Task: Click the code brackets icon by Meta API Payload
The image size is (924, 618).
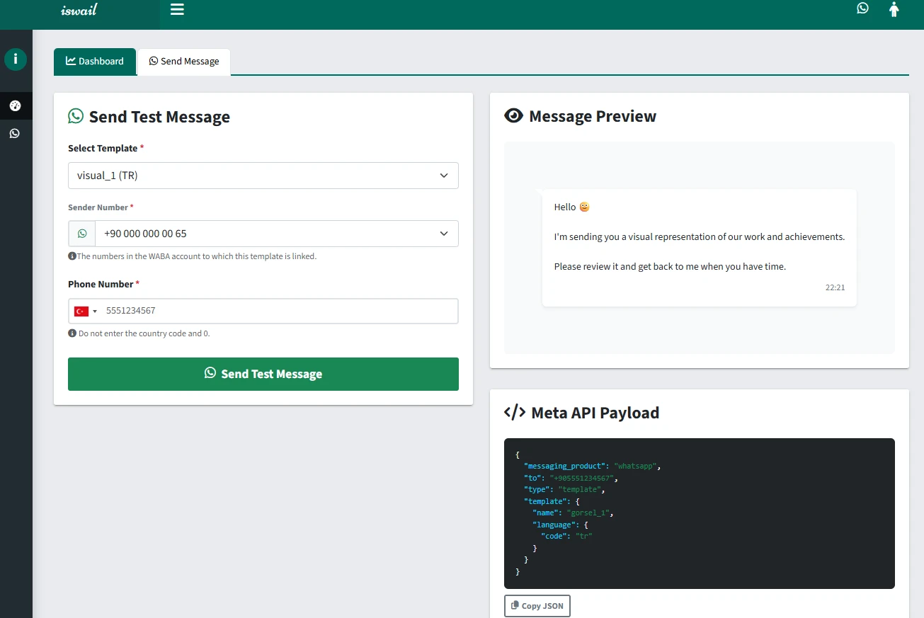Action: point(514,413)
